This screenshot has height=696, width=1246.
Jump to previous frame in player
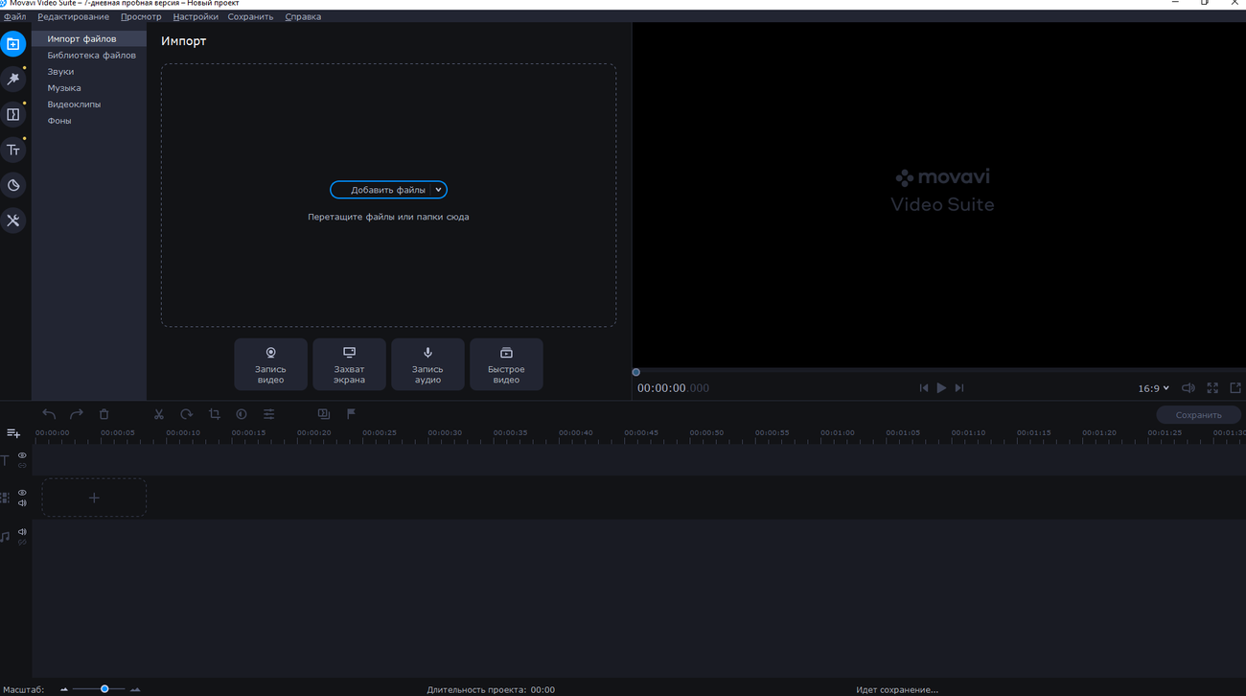click(x=924, y=388)
